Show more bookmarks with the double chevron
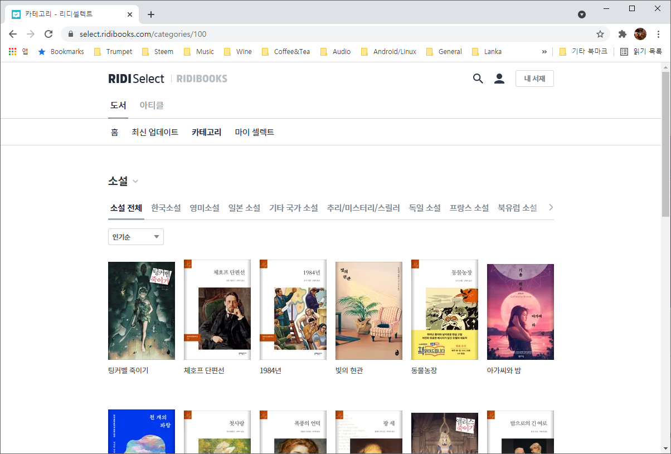 (544, 52)
